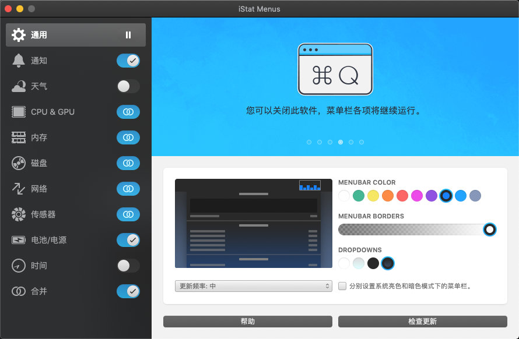Click the CPU chip icon

[19, 112]
